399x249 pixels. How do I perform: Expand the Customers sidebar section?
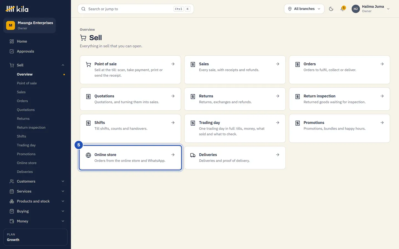pyautogui.click(x=38, y=181)
